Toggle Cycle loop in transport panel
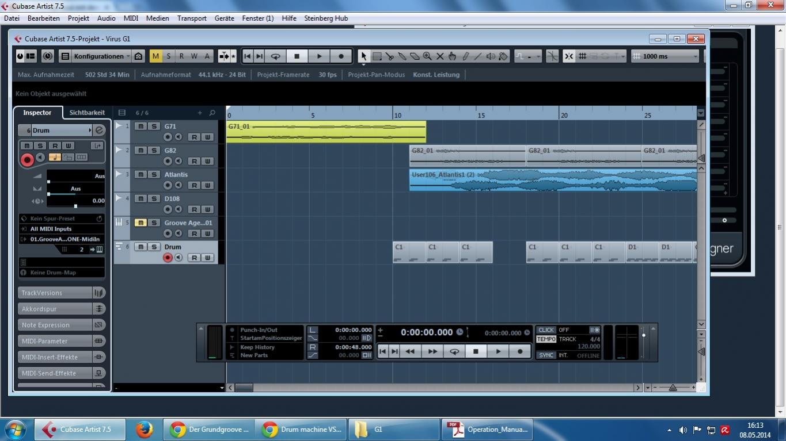This screenshot has height=441, width=786. [x=454, y=351]
